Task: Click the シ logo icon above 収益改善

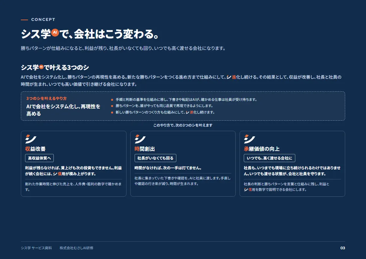Action: coord(31,139)
